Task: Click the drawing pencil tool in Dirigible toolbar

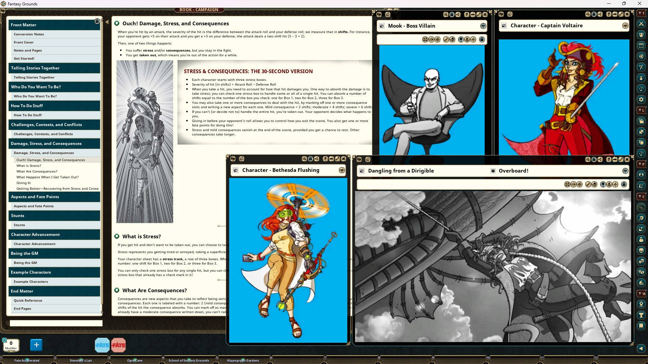Action: [588, 184]
